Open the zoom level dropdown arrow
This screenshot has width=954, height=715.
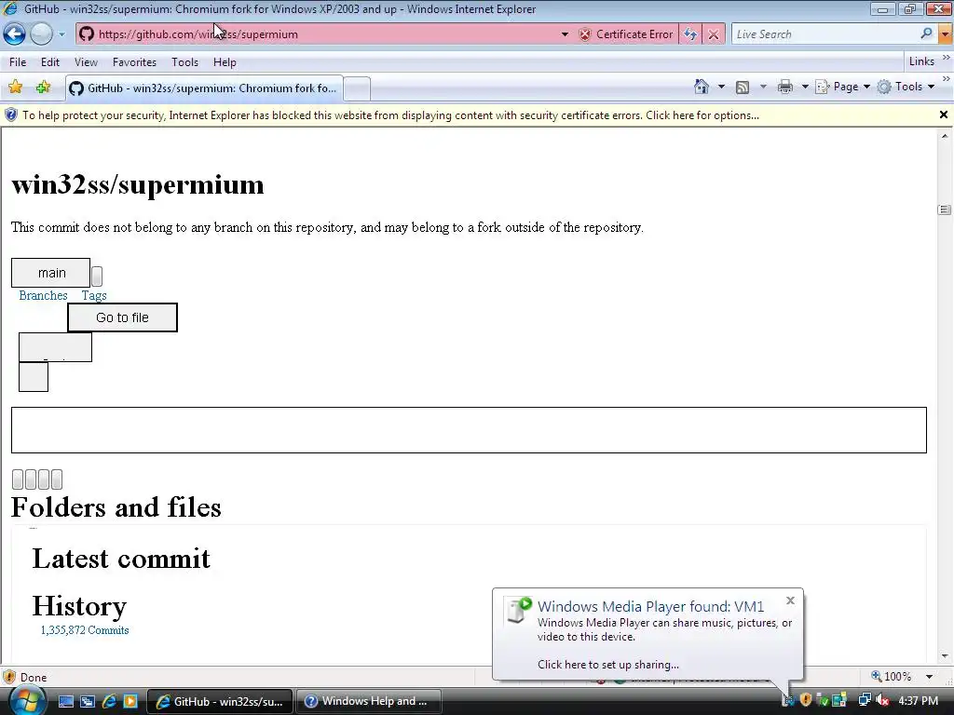pos(929,676)
